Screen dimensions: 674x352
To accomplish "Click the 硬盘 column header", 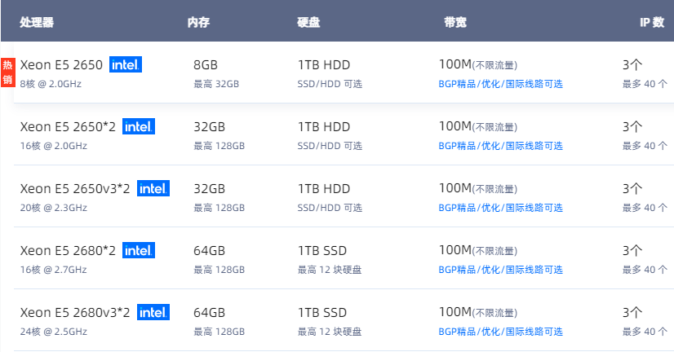I will point(308,22).
